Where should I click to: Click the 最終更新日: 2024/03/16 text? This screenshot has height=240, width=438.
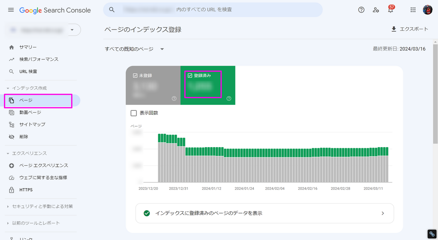point(399,49)
